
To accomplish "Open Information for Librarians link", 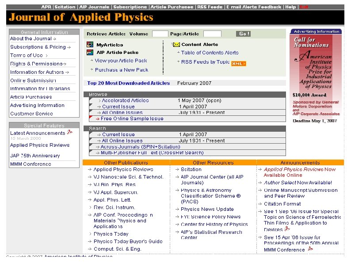I will (x=40, y=89).
